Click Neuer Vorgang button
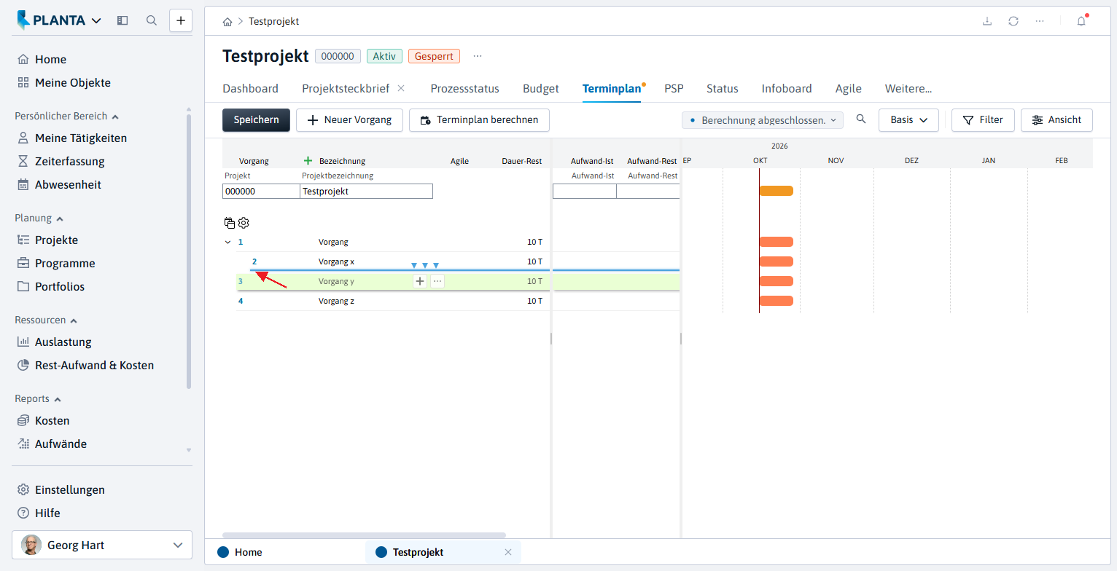The image size is (1117, 571). (349, 120)
